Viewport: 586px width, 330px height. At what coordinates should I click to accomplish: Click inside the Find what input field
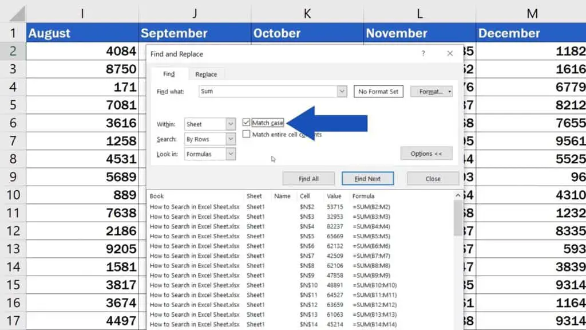[268, 91]
